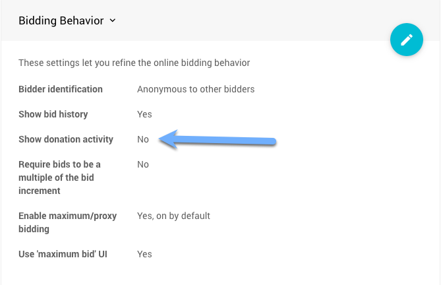Select the Show donation activity label
The height and width of the screenshot is (285, 441).
click(x=66, y=139)
